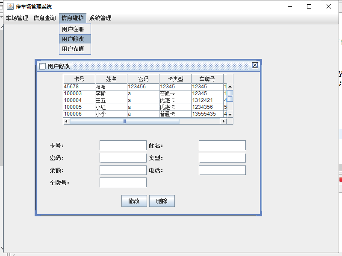Select the table cell 100004
The width and height of the screenshot is (342, 256).
point(79,100)
